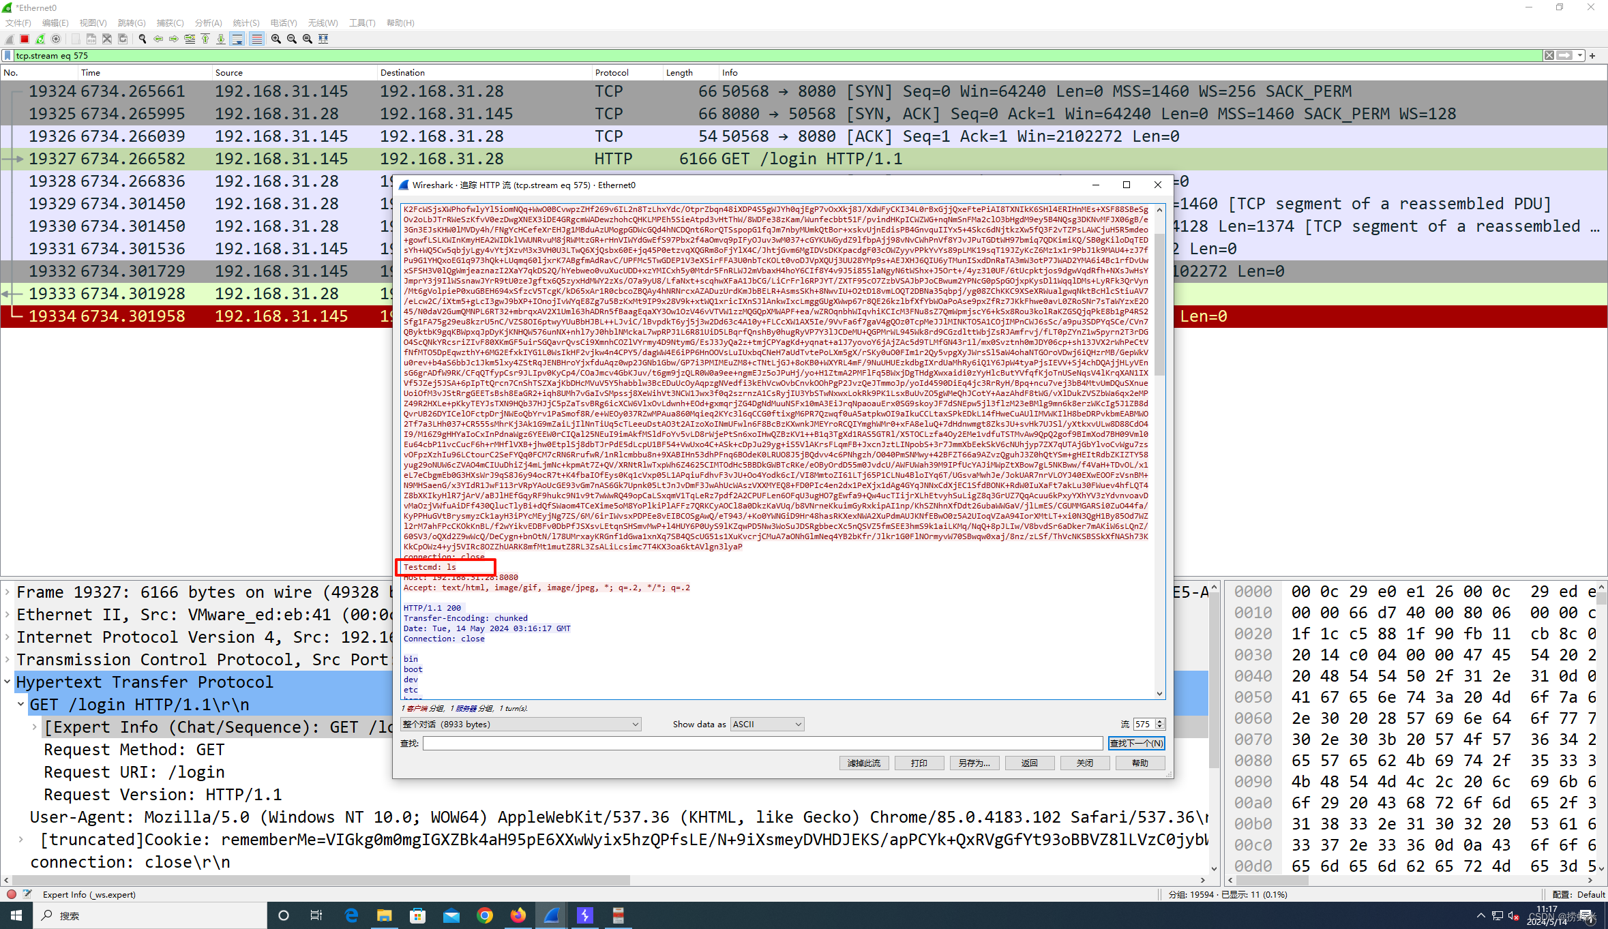Open Go to specified packet icon
The image size is (1608, 929).
click(x=189, y=39)
